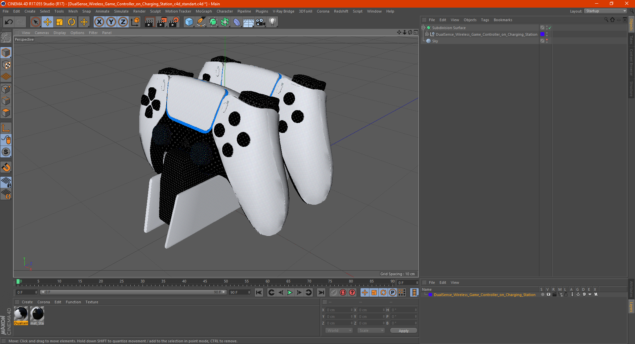Toggle the Sky object's visibility dots

click(x=547, y=41)
